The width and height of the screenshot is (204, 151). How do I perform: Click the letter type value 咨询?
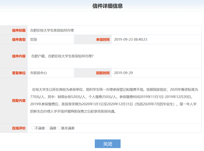pyautogui.click(x=34, y=40)
